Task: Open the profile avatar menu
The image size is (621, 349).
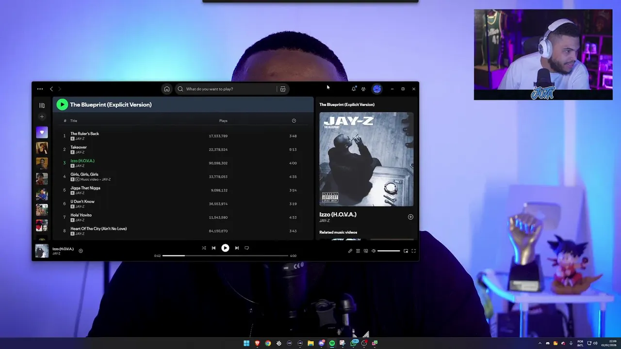Action: tap(377, 89)
